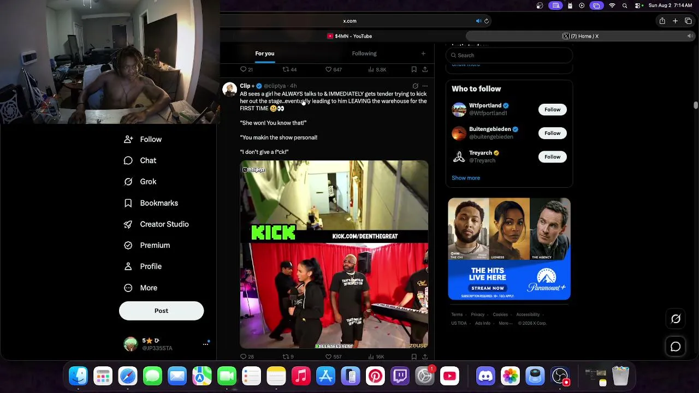Screen dimensions: 699x393
Task: Follow the Buitengebieden account
Action: (x=552, y=133)
